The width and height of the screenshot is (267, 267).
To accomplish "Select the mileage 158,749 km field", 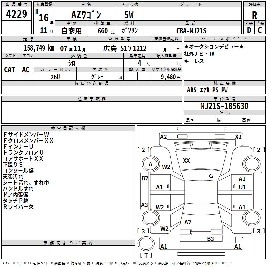I will 28,48.
